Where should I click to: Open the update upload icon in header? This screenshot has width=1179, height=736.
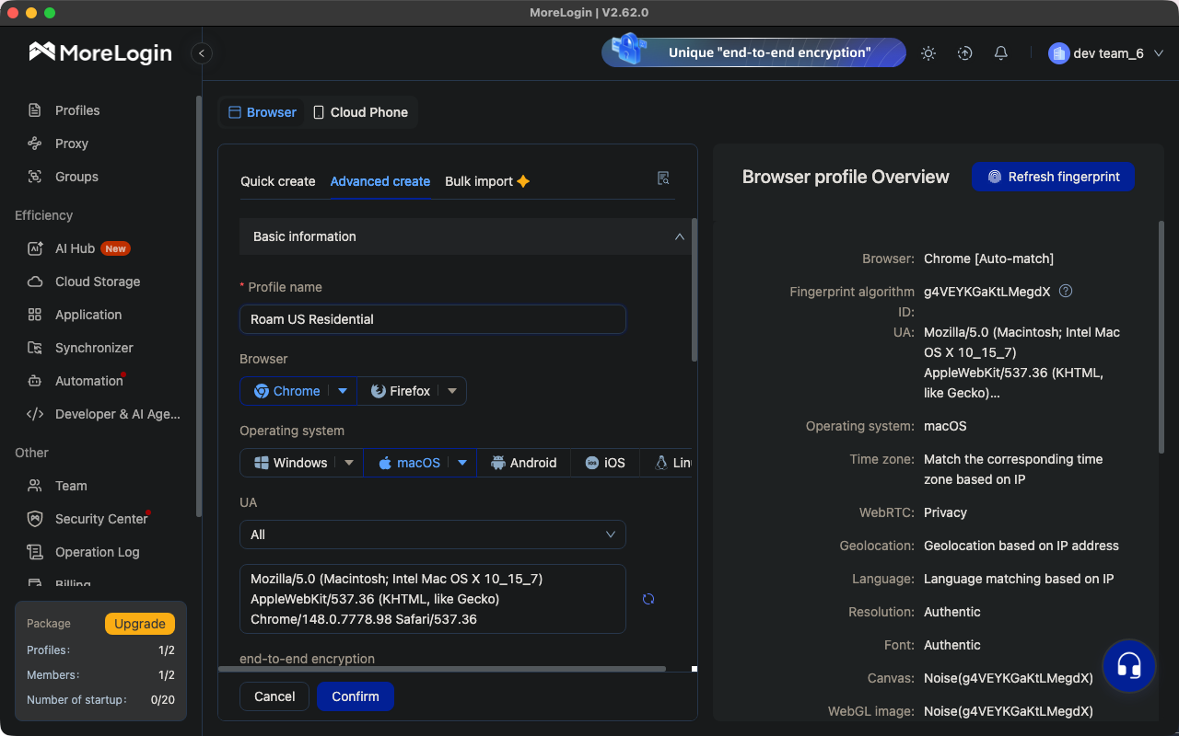click(964, 53)
